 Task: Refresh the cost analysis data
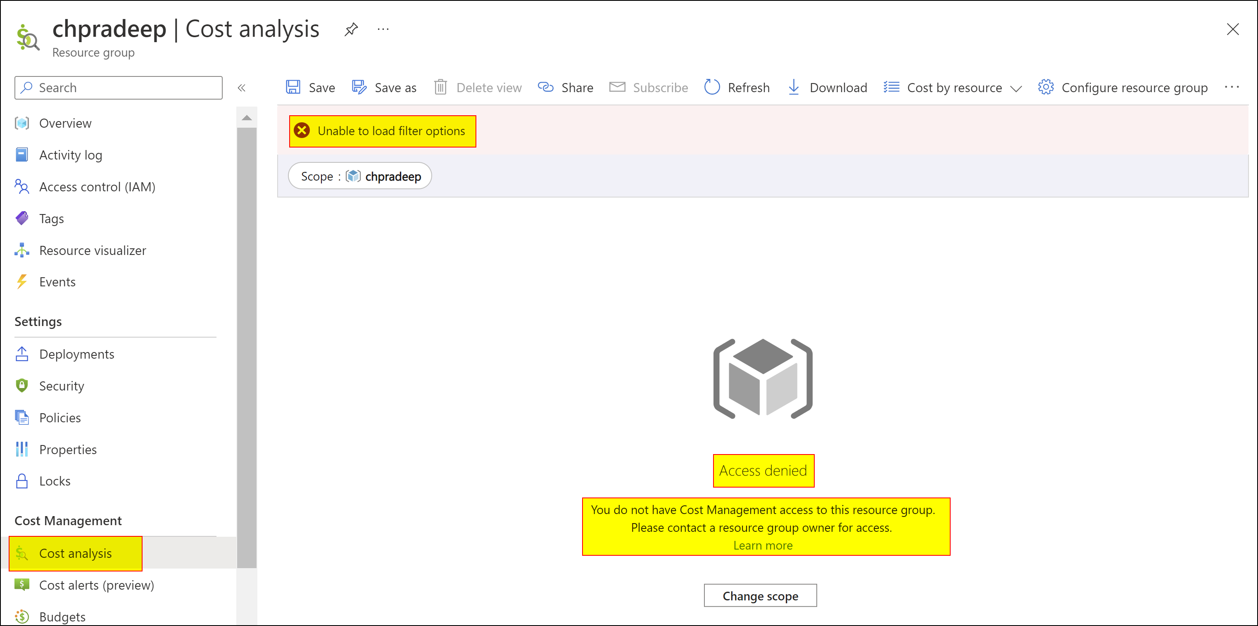tap(737, 88)
